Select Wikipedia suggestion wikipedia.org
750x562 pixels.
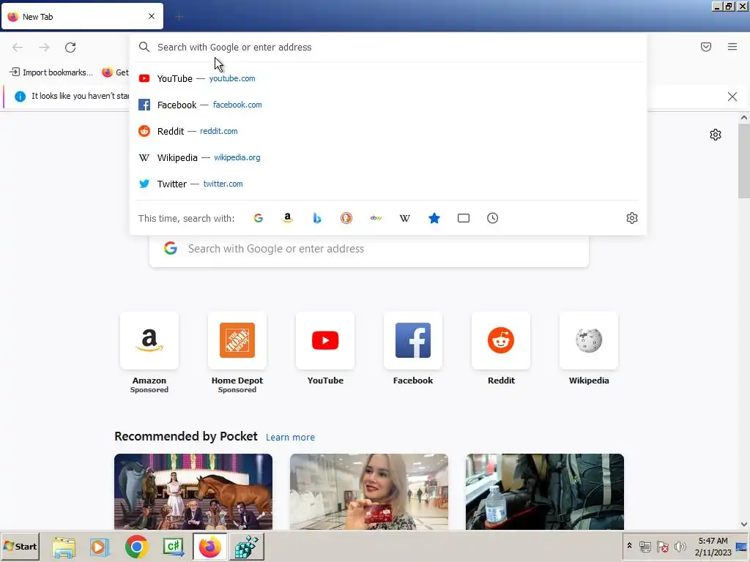(388, 157)
